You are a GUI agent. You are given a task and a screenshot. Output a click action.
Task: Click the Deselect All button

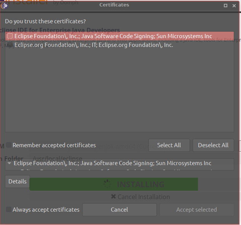coord(213,145)
